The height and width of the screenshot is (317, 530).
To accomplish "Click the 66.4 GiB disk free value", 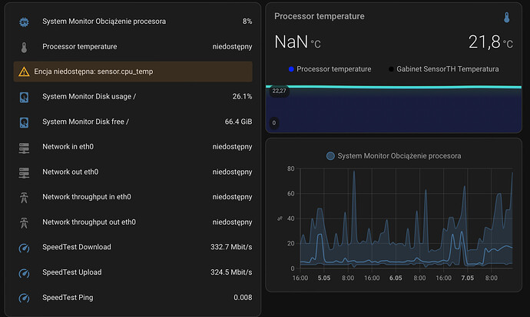I will (x=238, y=122).
